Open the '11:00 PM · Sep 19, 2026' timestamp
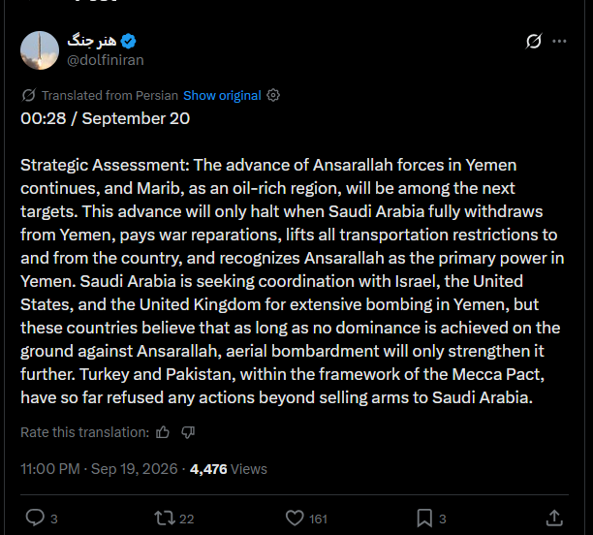593x535 pixels. [99, 469]
